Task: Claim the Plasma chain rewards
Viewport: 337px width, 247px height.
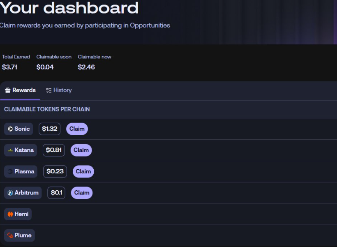Action: coord(83,171)
